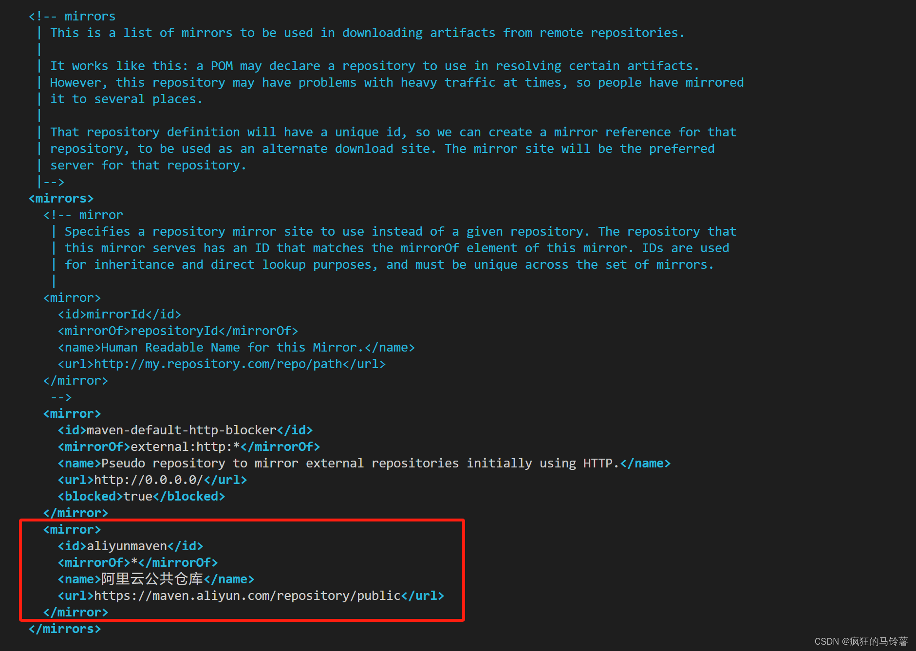
Task: Click the asterisk mirrorOf value in aliyun mirror
Action: coord(134,562)
